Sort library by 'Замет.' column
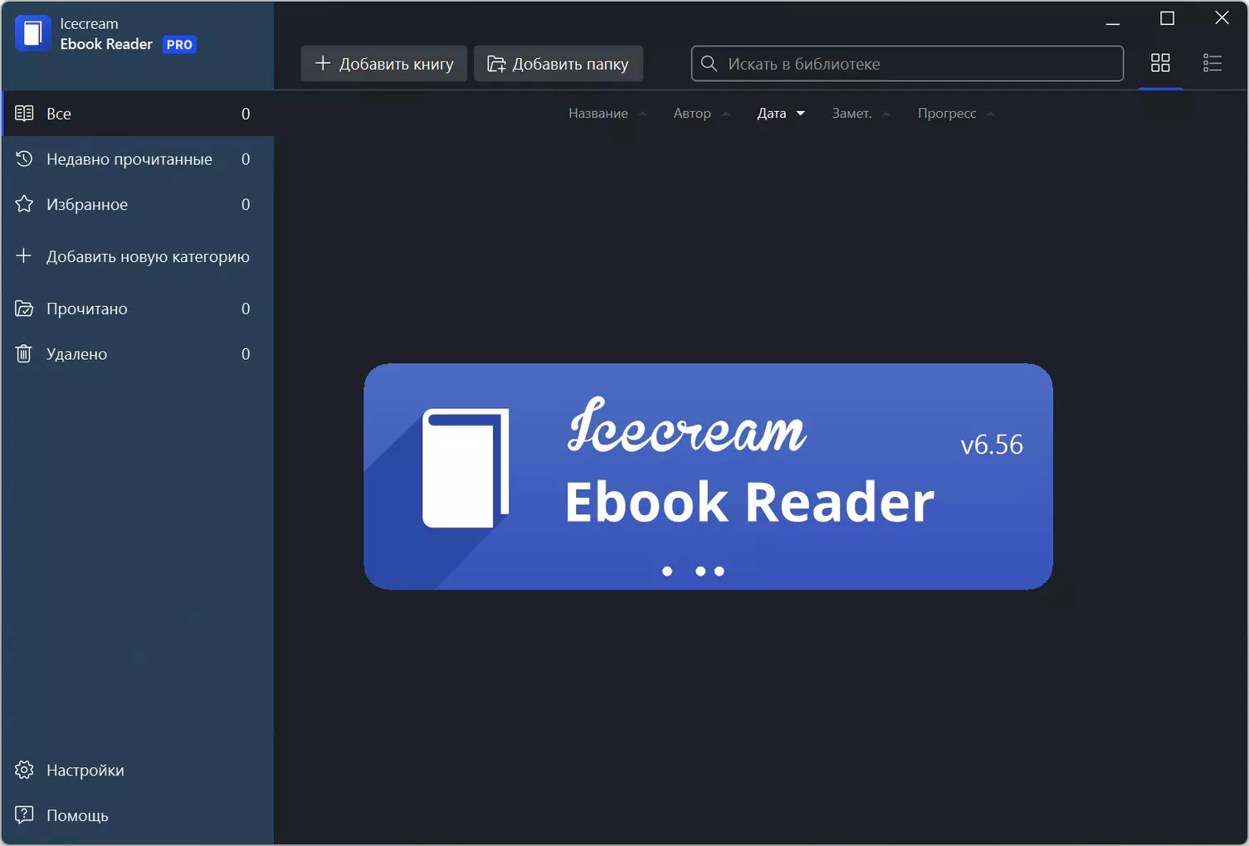 [x=861, y=114]
